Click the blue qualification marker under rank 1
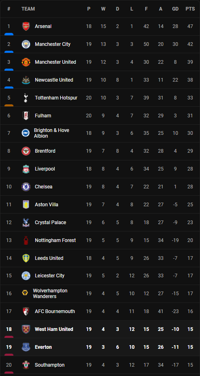The height and width of the screenshot is (376, 200). pos(9,34)
